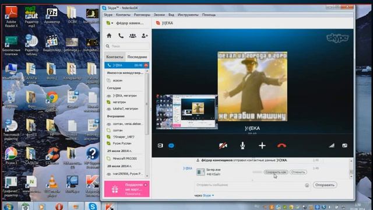Select the active call row }!{EKA in the list

(x=126, y=65)
